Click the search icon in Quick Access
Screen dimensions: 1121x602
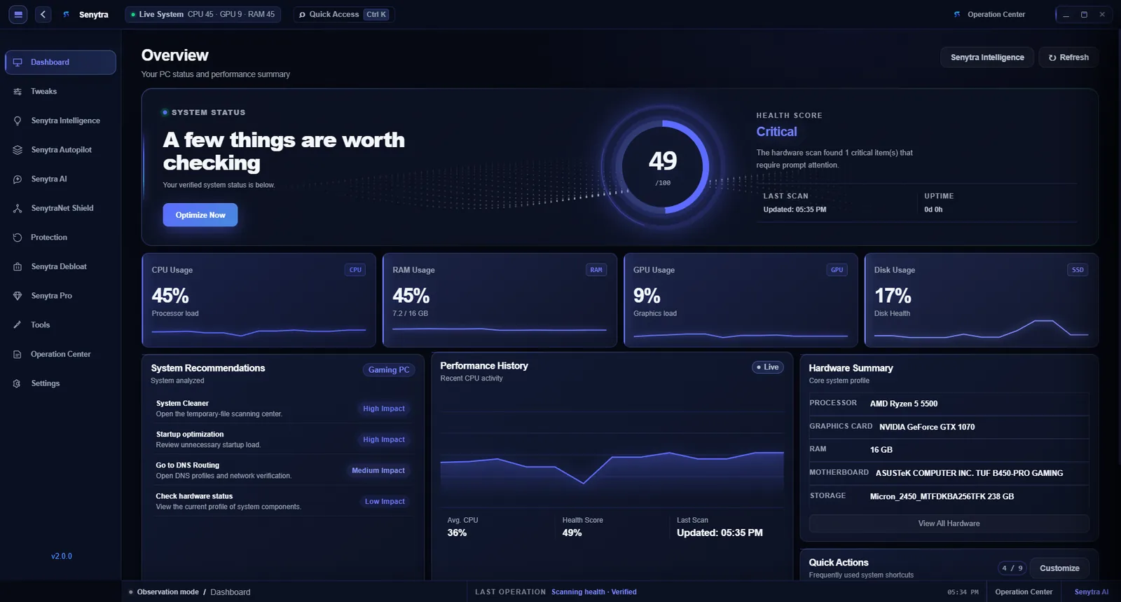(302, 15)
